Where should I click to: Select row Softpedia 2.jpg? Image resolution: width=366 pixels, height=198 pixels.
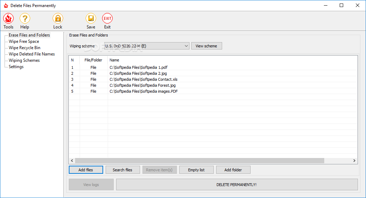(x=213, y=73)
